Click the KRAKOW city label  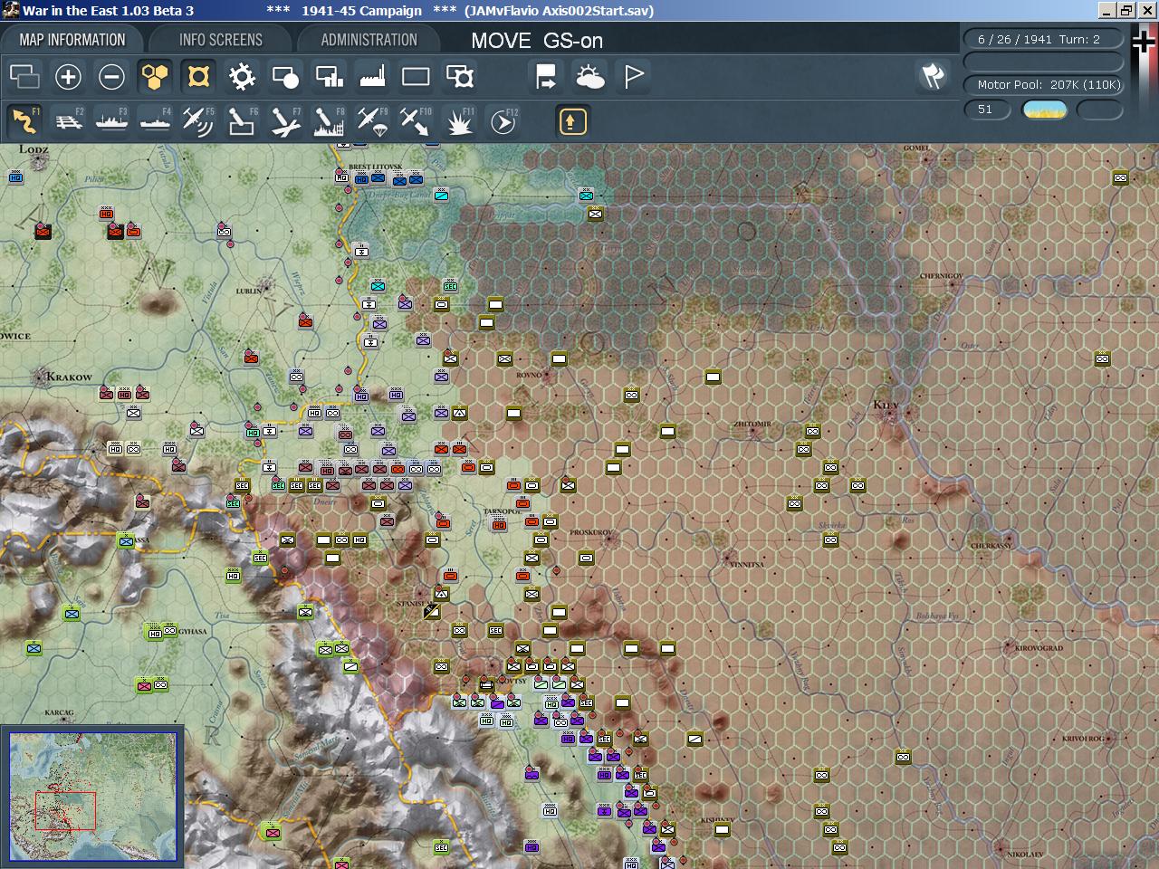point(69,377)
